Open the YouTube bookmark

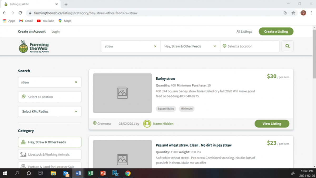pyautogui.click(x=45, y=21)
